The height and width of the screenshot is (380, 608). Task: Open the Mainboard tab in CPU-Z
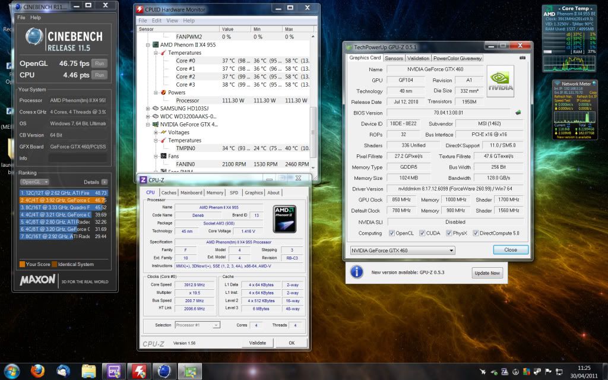click(191, 193)
